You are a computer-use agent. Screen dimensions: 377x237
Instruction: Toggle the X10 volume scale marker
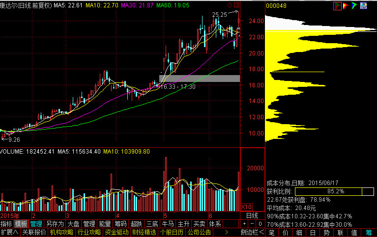tap(246, 207)
